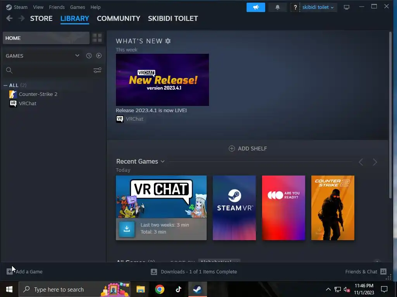Open the Steam menu
The image size is (397, 297).
point(21,7)
